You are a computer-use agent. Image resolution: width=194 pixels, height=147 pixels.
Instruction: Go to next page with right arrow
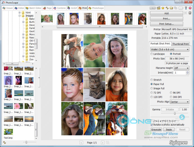[103, 143]
